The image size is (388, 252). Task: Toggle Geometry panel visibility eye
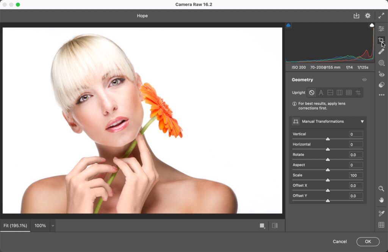tap(364, 80)
